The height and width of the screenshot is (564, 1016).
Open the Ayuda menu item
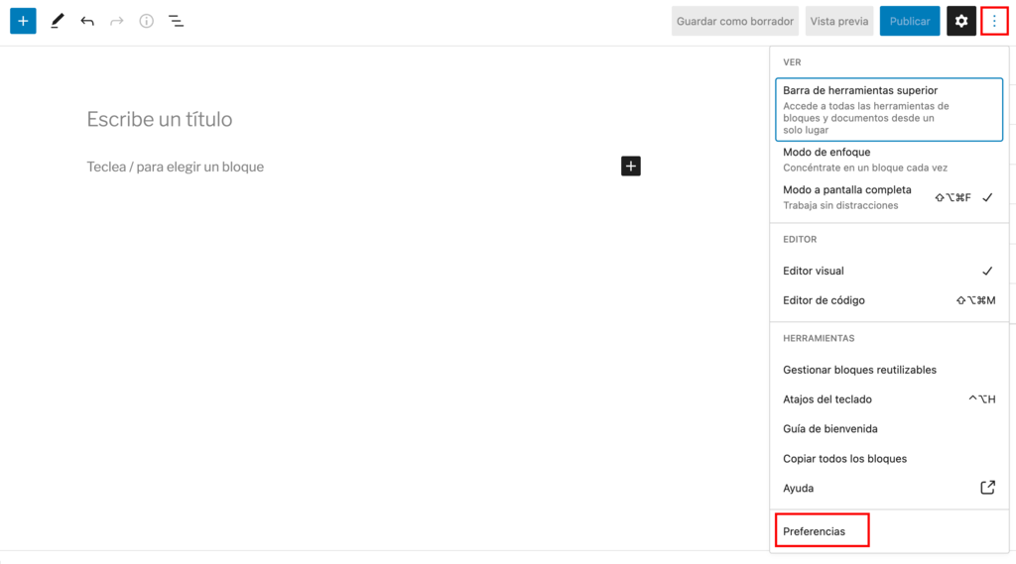[889, 488]
